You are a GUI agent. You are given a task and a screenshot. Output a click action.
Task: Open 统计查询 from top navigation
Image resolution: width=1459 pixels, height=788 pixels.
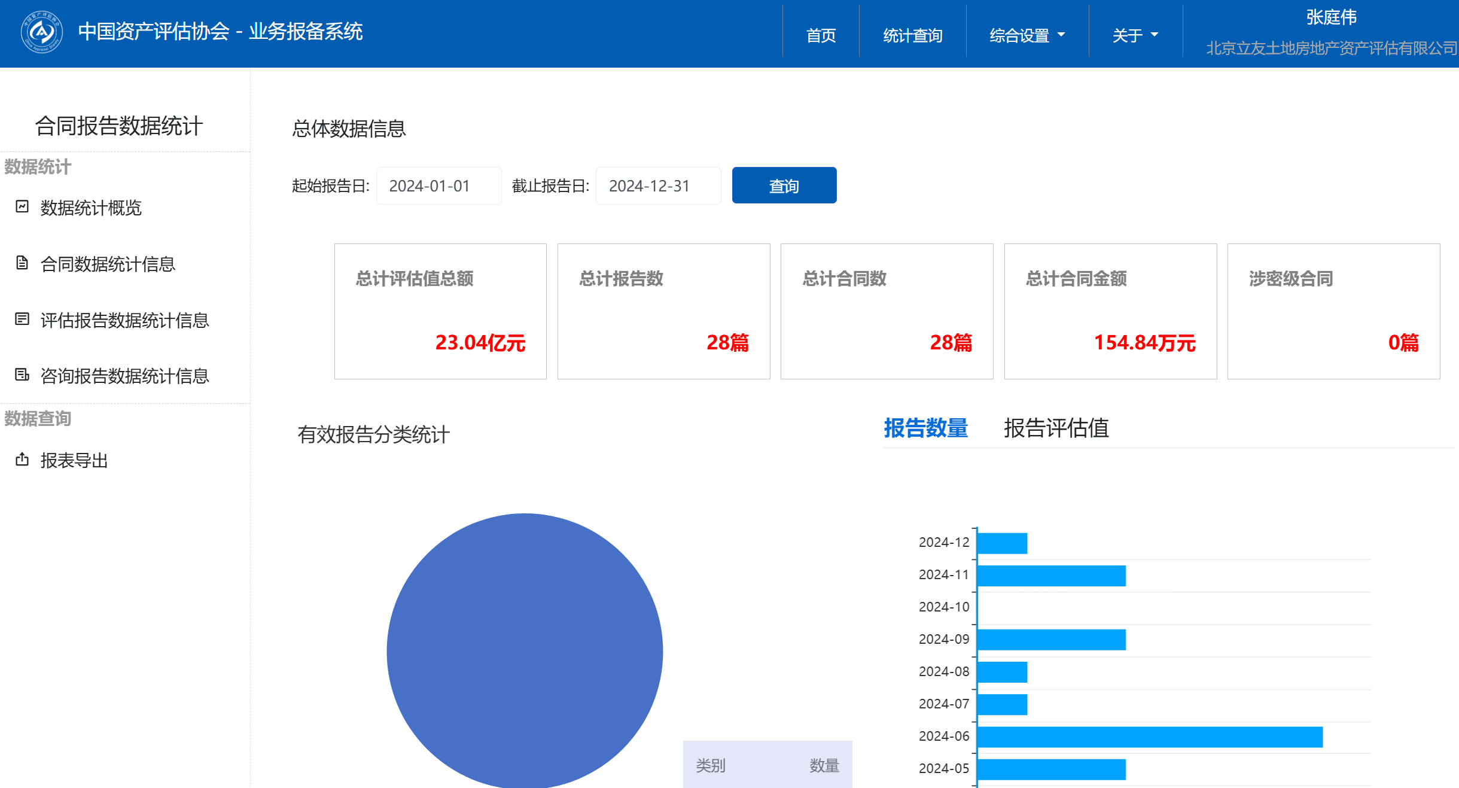click(x=912, y=35)
